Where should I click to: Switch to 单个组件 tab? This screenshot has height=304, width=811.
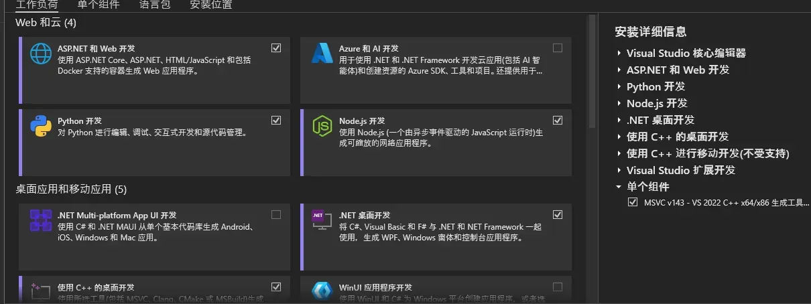[x=99, y=5]
